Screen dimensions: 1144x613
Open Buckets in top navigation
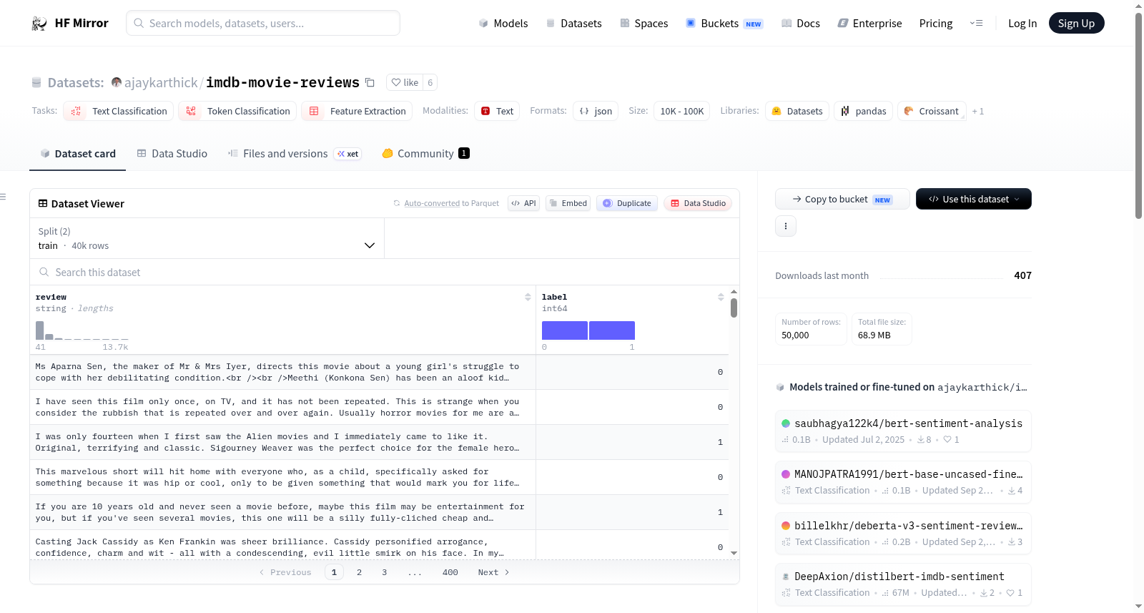(724, 24)
